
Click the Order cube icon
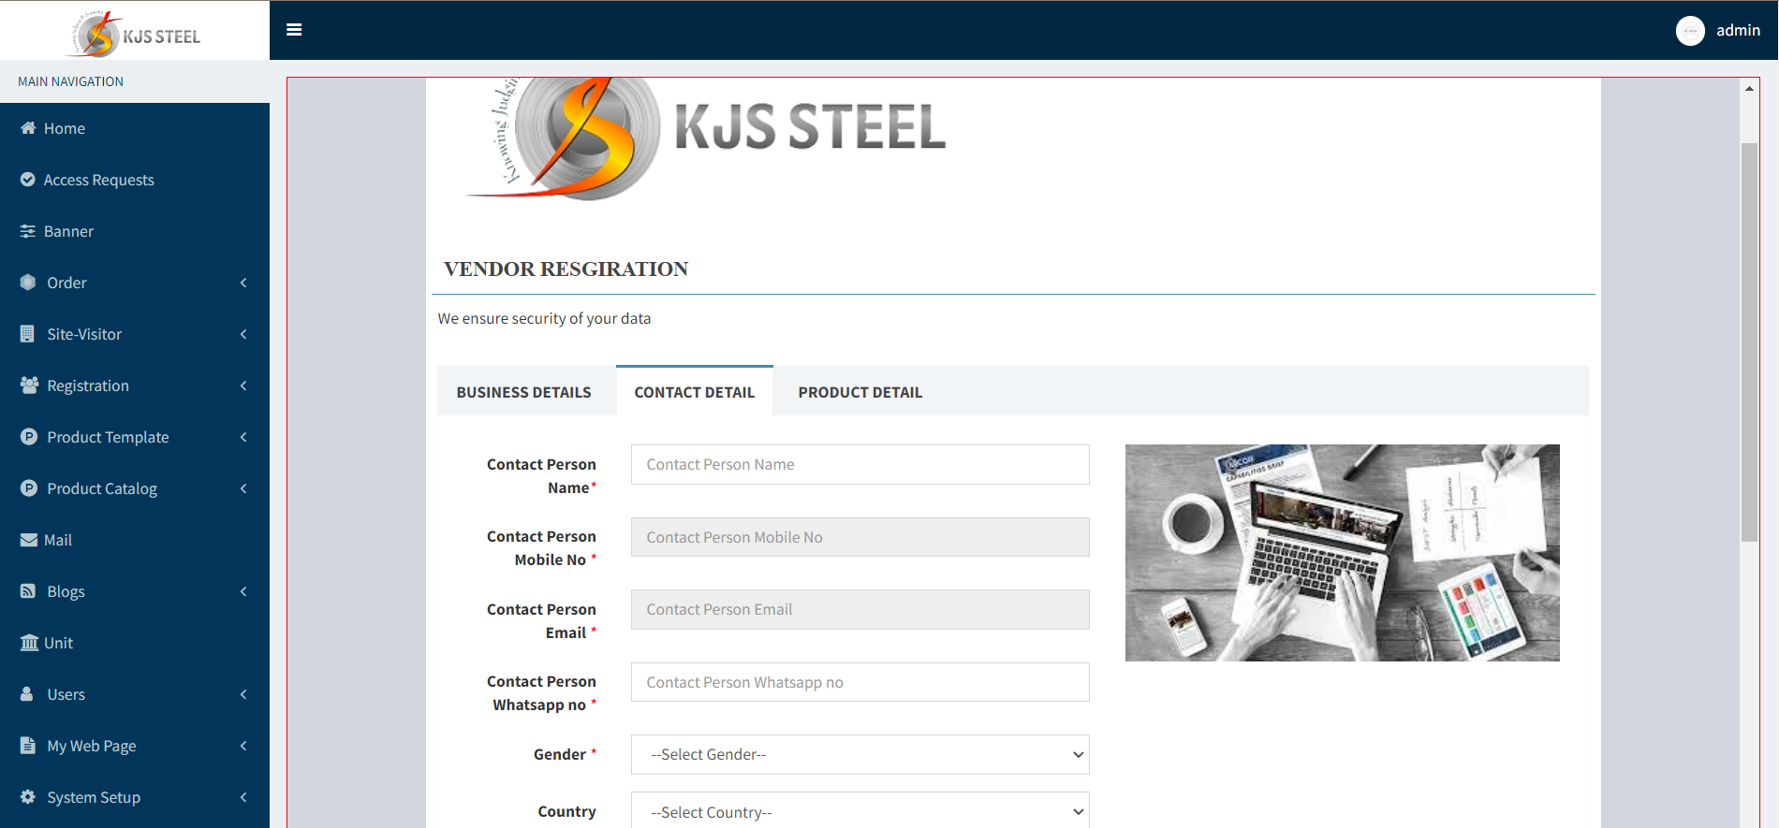28,283
